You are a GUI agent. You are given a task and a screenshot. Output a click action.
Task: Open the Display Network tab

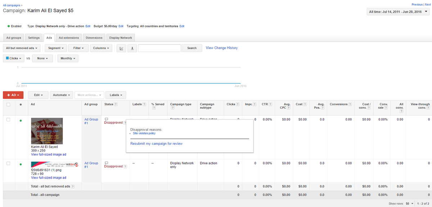click(121, 38)
